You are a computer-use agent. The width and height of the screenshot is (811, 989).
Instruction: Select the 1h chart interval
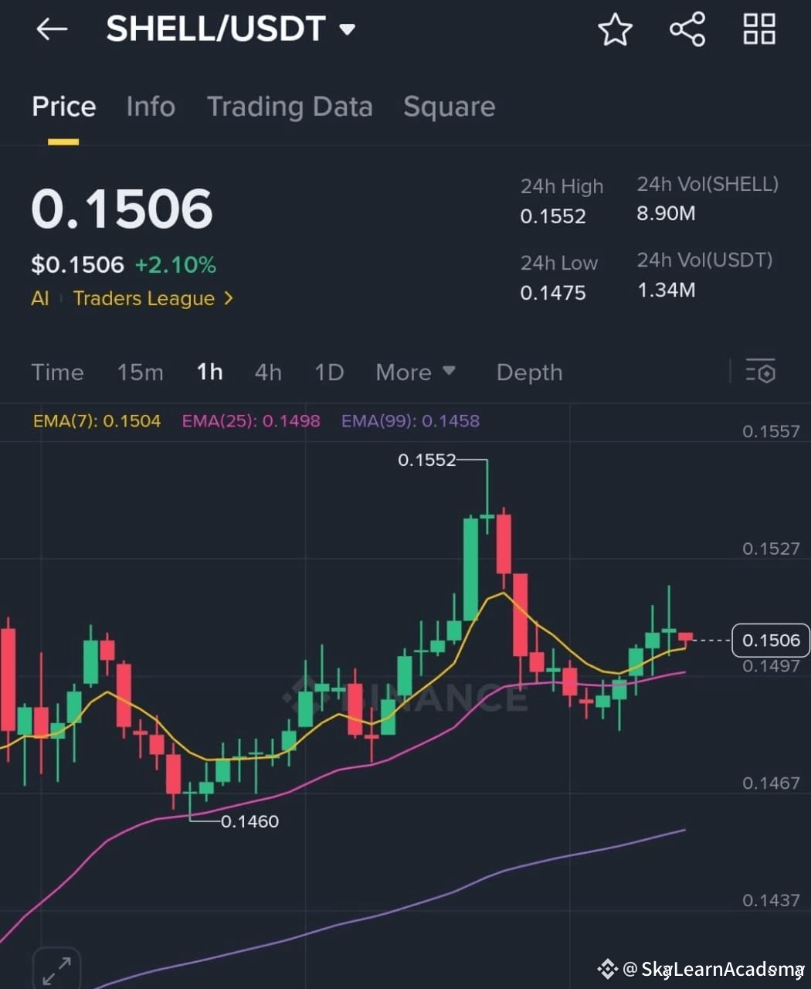pos(209,372)
